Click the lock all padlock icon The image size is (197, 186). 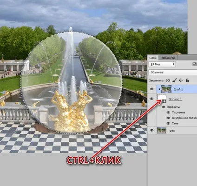[x=187, y=80]
